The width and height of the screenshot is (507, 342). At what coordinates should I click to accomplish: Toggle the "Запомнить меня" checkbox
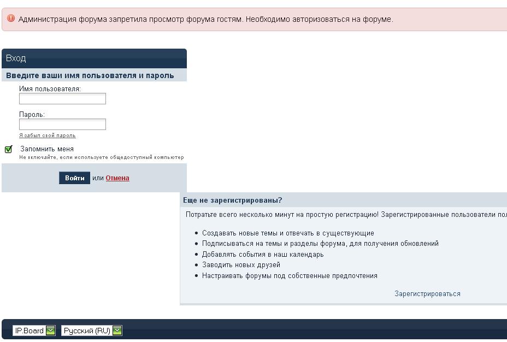pos(8,150)
